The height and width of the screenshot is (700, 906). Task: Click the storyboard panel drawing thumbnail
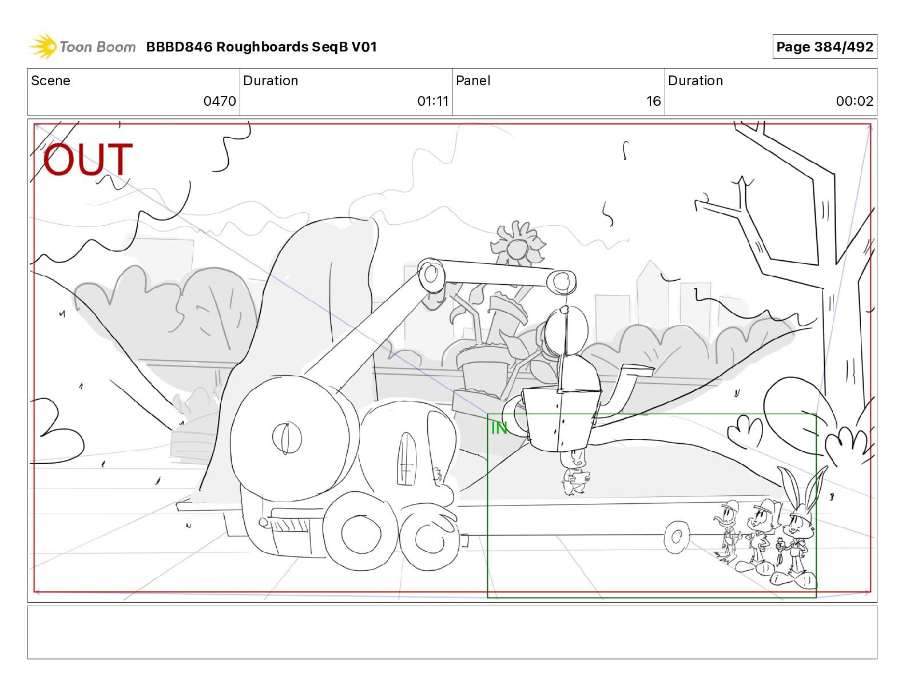[452, 360]
